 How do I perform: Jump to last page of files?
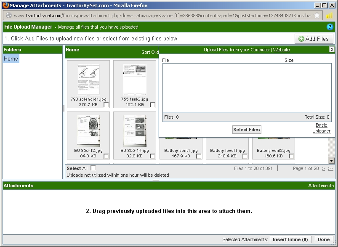click(330, 168)
